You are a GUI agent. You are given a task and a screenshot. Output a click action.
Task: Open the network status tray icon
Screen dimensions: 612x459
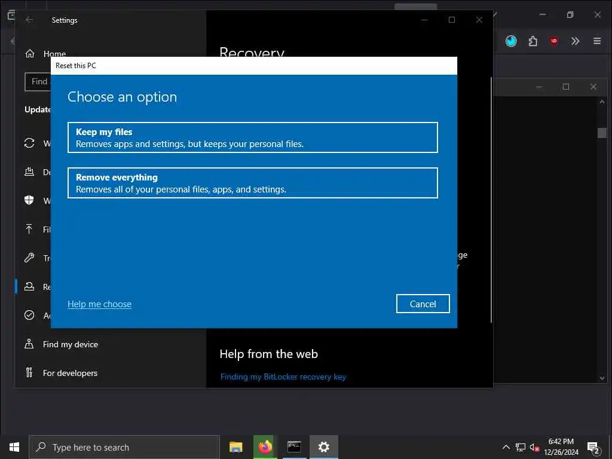tap(521, 447)
